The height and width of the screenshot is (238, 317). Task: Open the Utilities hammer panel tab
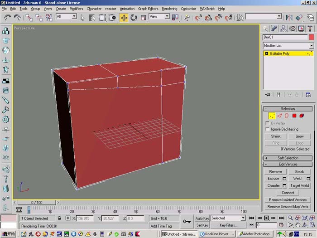tap(310, 29)
